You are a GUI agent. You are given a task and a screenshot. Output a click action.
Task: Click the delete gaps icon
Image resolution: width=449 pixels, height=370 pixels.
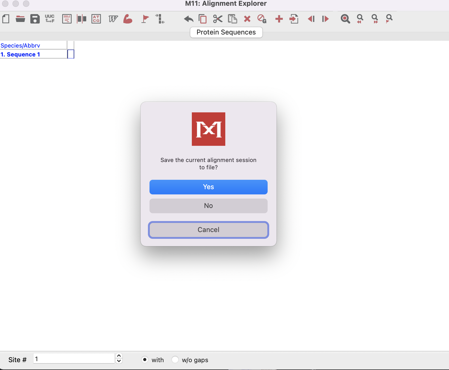(x=262, y=19)
